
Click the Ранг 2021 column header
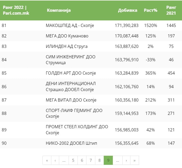171,10
